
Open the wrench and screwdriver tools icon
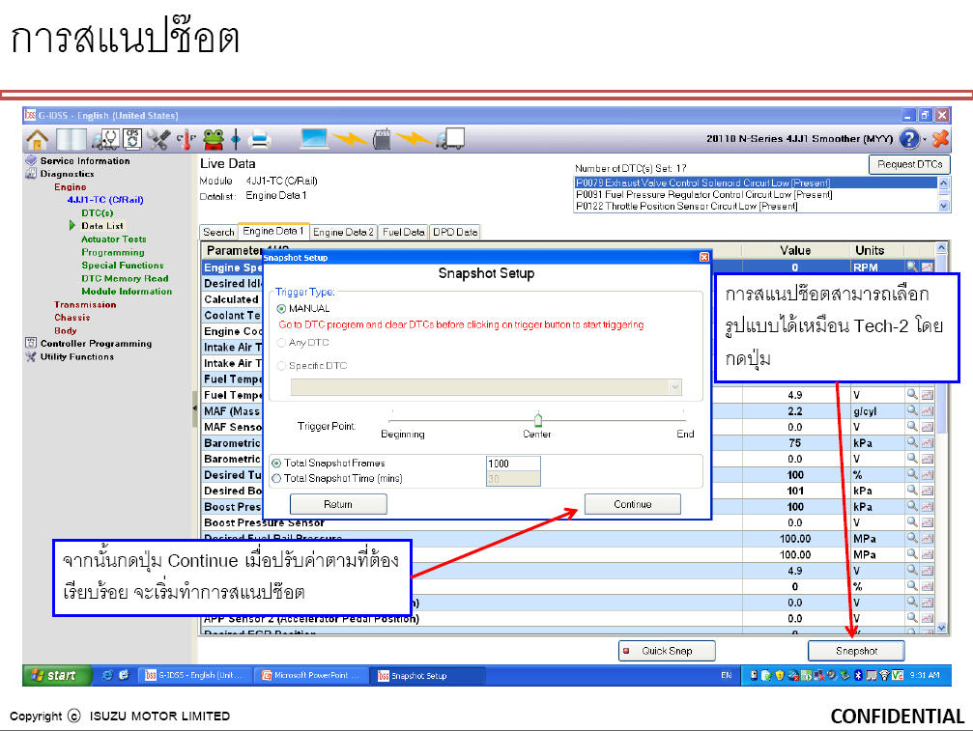click(158, 139)
